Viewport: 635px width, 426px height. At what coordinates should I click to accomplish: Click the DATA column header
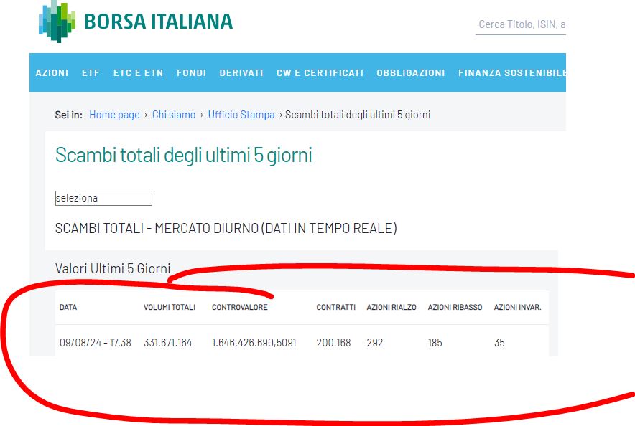[68, 307]
